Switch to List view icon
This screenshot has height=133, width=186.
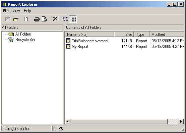point(65,19)
